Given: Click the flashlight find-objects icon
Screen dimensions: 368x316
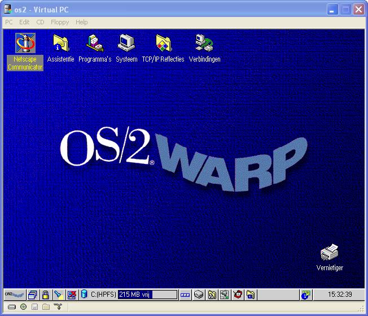Looking at the screenshot, I should point(58,295).
